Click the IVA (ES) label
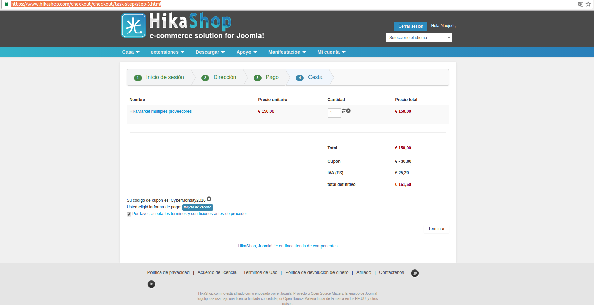594x305 pixels. point(335,173)
